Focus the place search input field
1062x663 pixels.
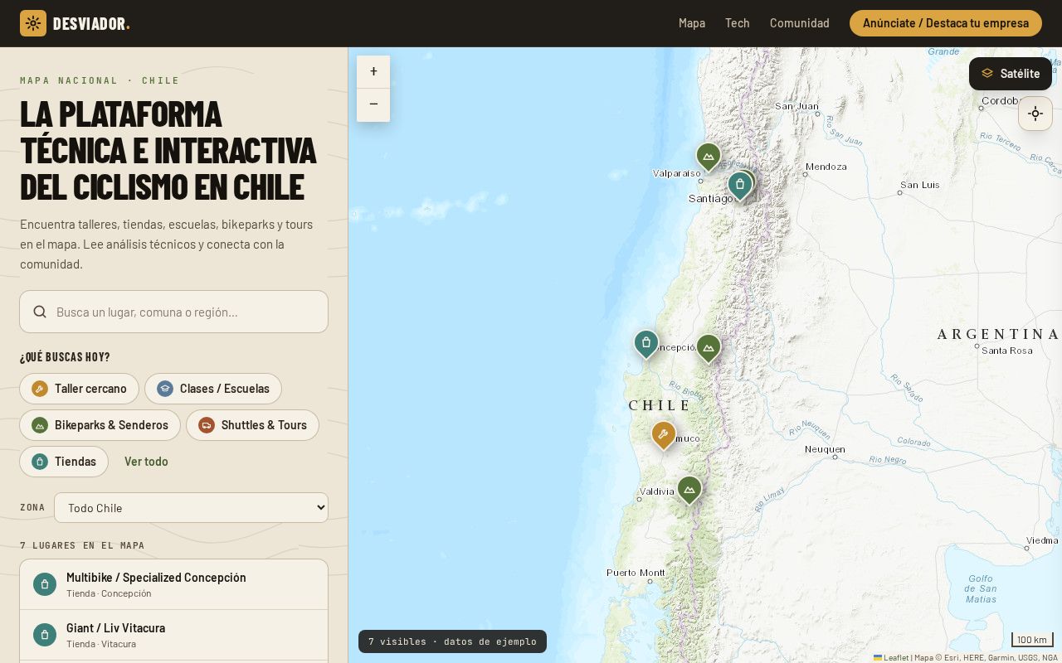tap(174, 312)
